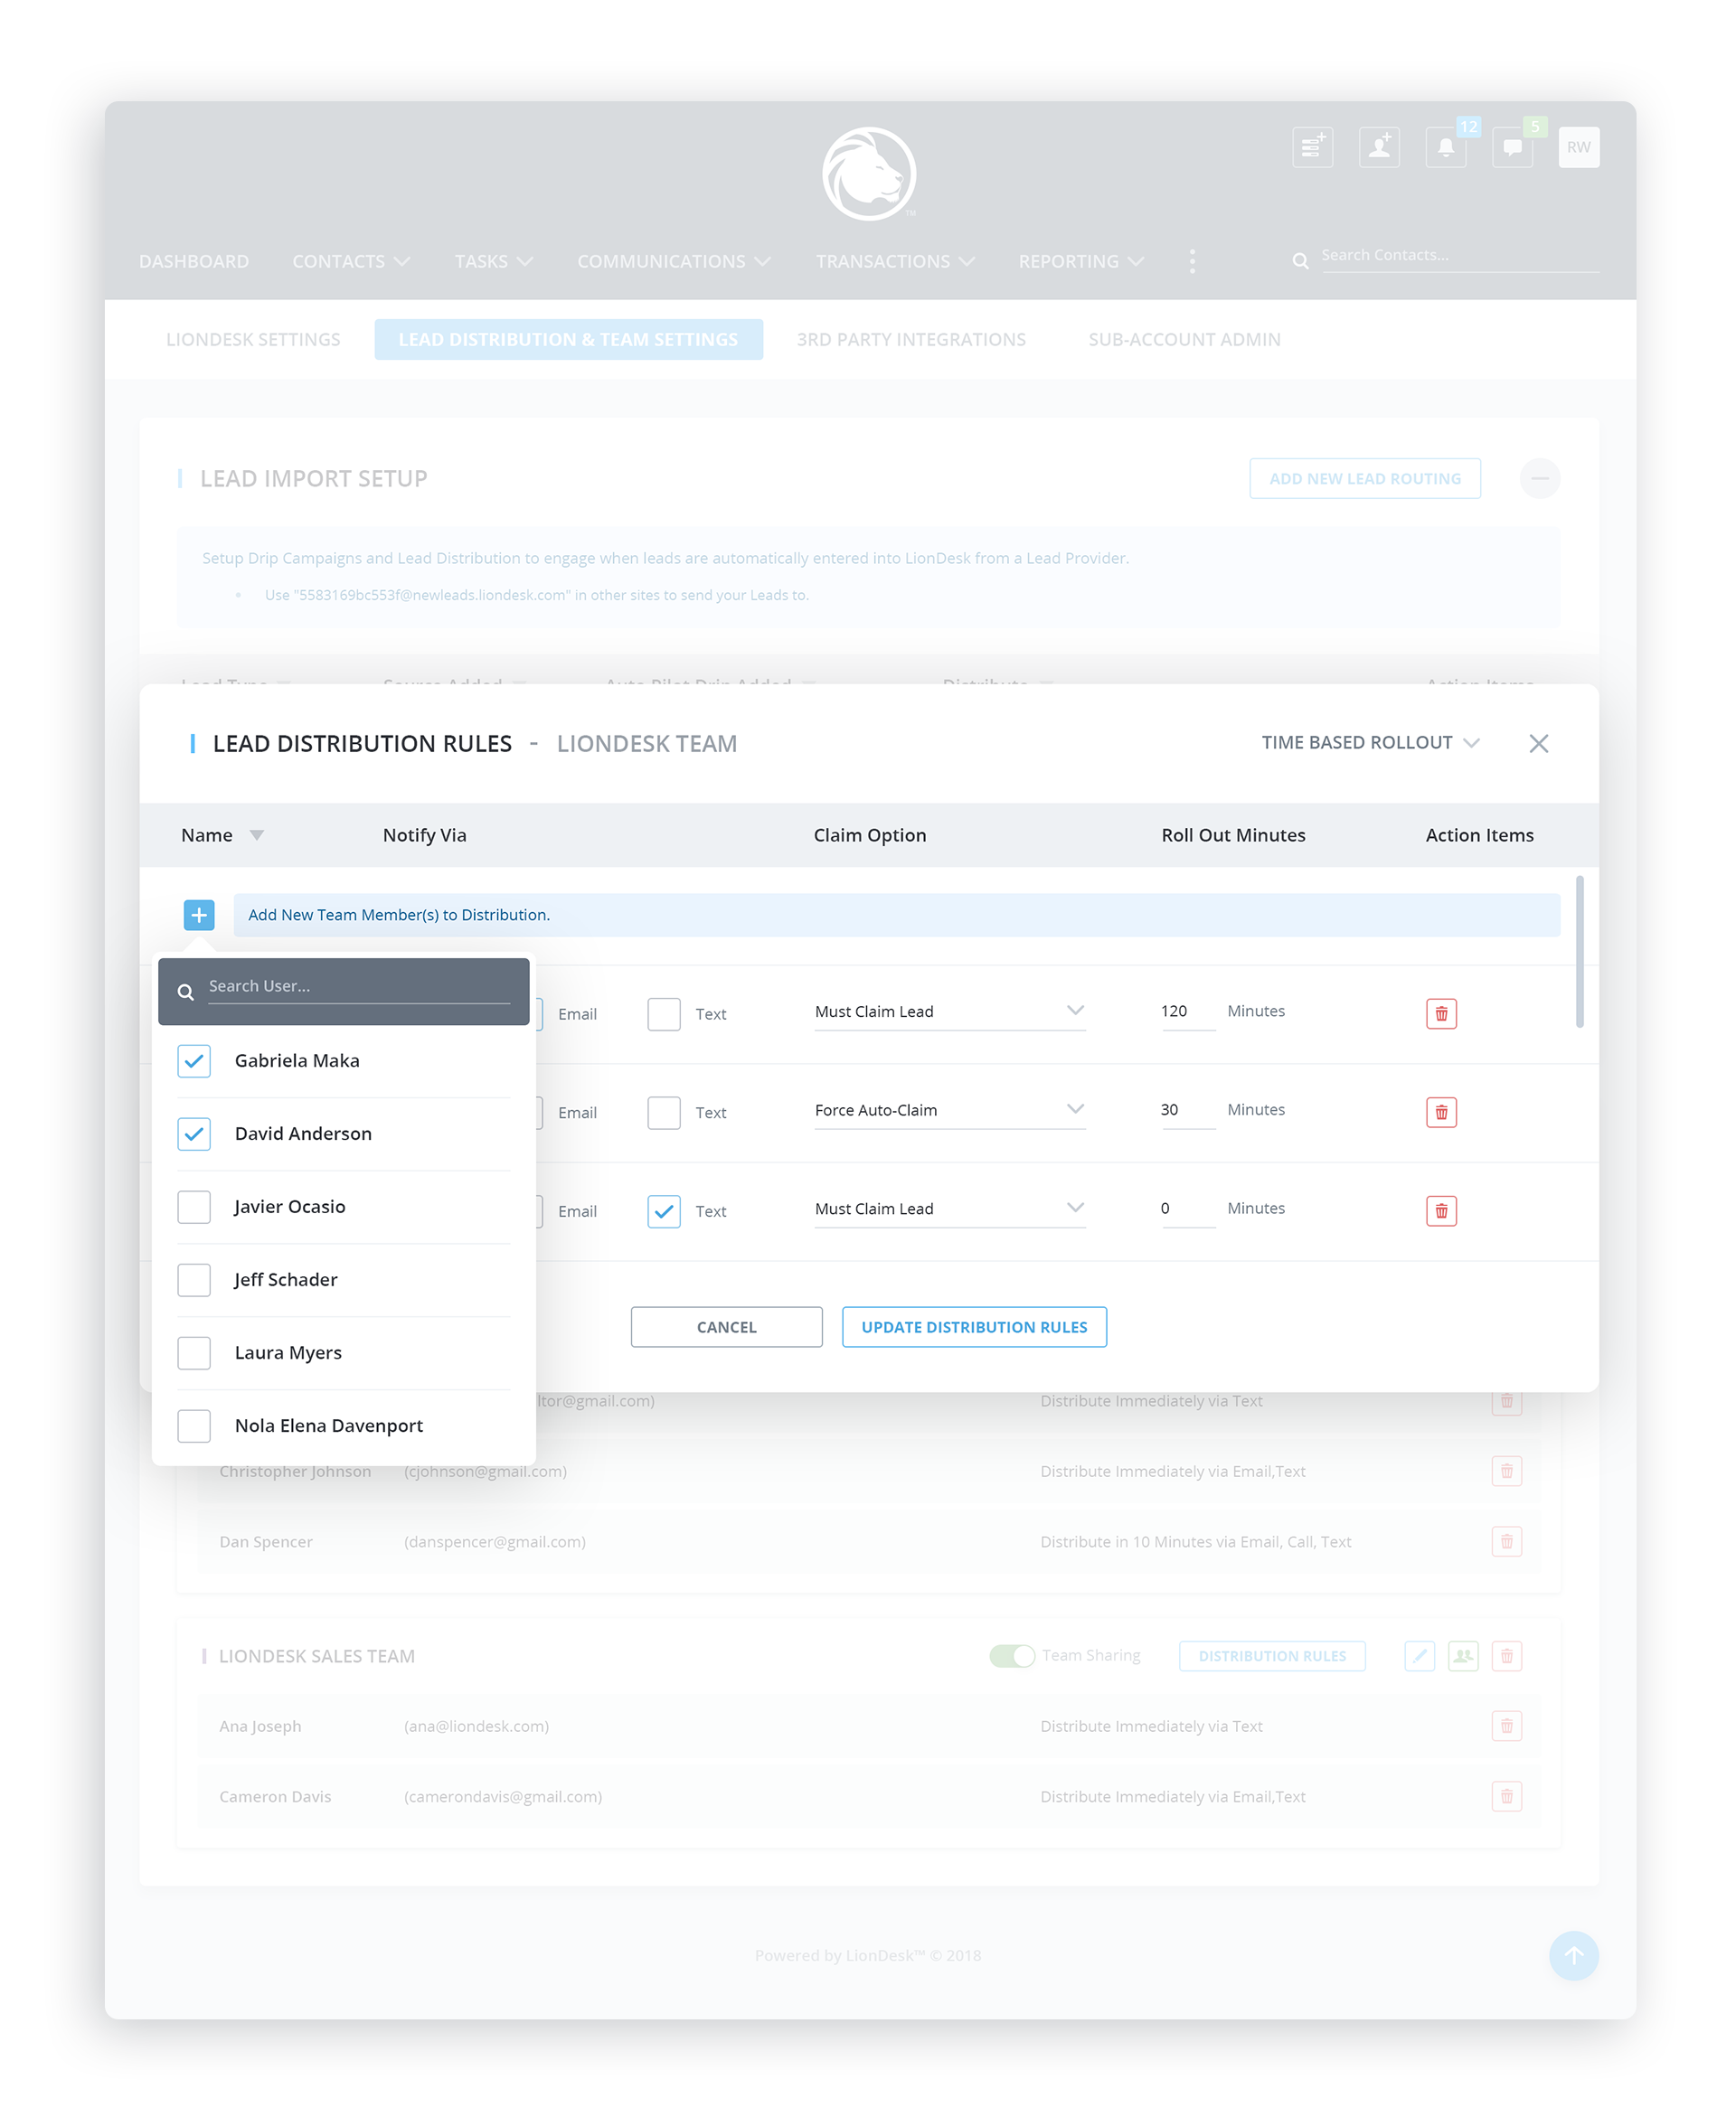
Task: Open Distribution Rules for Sales Team
Action: [1272, 1656]
